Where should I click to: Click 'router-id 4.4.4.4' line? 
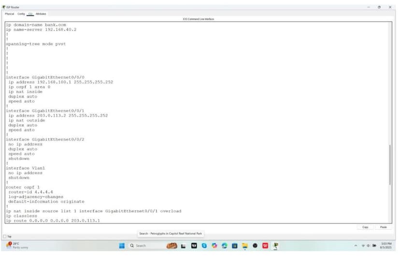coord(30,192)
